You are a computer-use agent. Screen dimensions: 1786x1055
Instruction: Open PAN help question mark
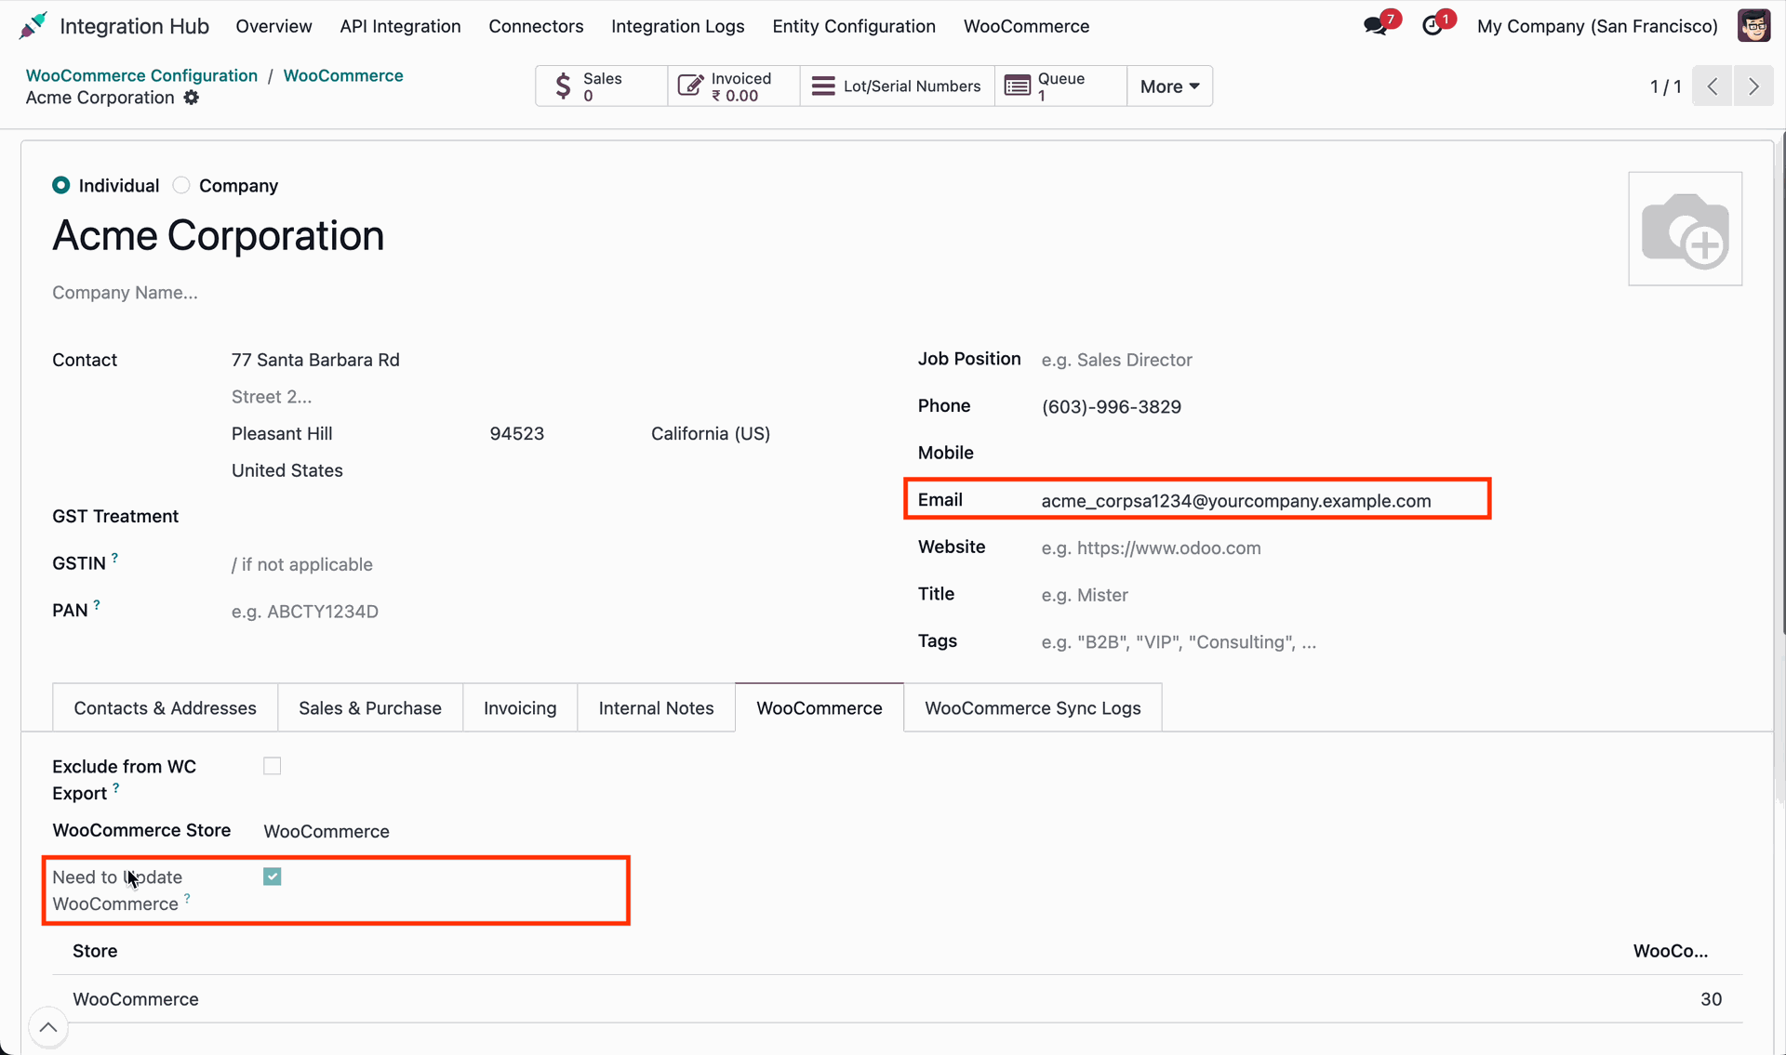(97, 605)
